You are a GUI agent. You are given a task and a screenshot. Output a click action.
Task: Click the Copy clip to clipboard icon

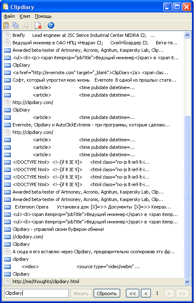coord(16,25)
